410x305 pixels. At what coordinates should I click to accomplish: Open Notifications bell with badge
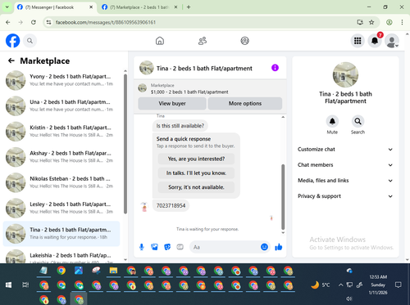pos(375,41)
